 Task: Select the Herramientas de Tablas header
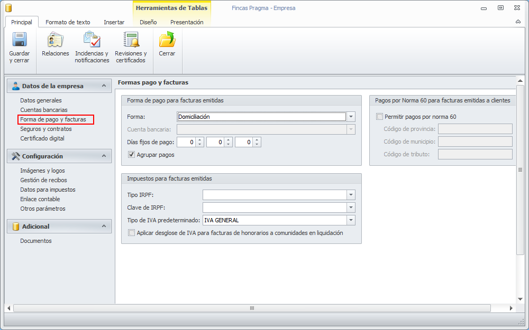(x=172, y=8)
